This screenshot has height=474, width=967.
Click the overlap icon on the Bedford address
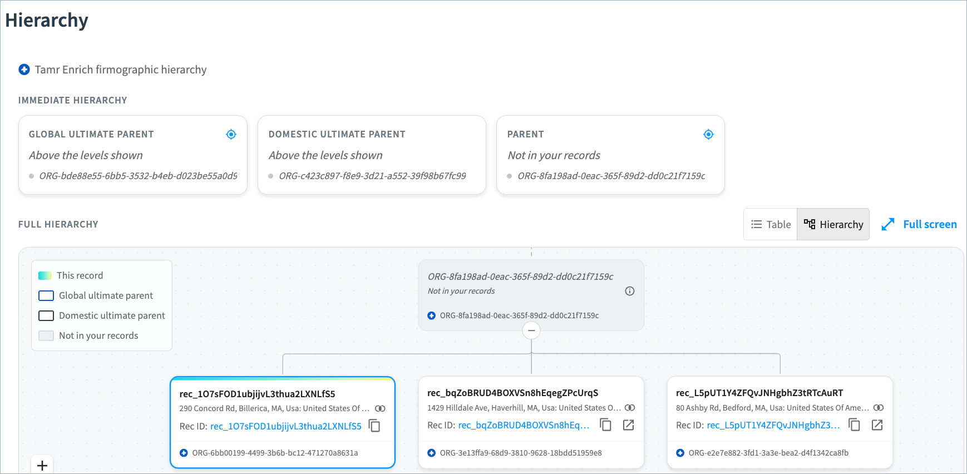tap(879, 408)
